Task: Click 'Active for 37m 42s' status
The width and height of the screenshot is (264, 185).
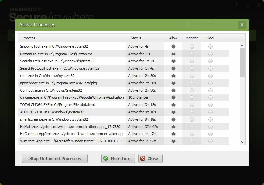Action: coord(143,127)
